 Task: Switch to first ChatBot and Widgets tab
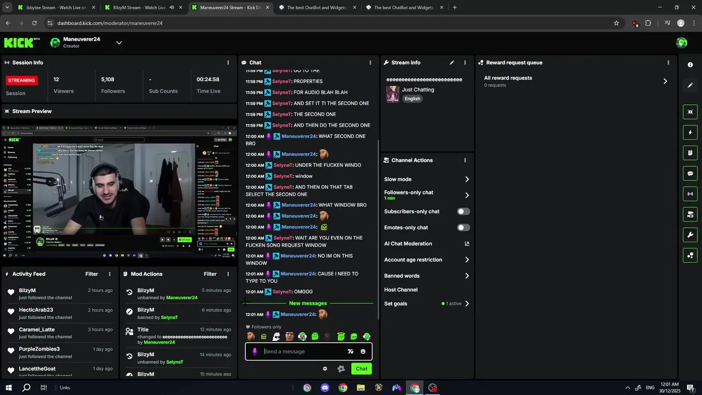tap(318, 8)
